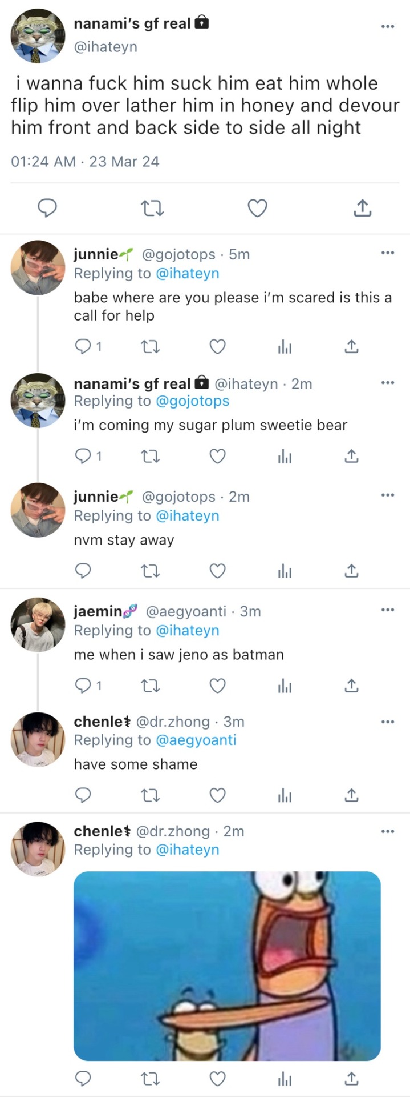View analytics of 'i'm coming my sugar plum' reply
The image size is (410, 1097).
pos(285,456)
